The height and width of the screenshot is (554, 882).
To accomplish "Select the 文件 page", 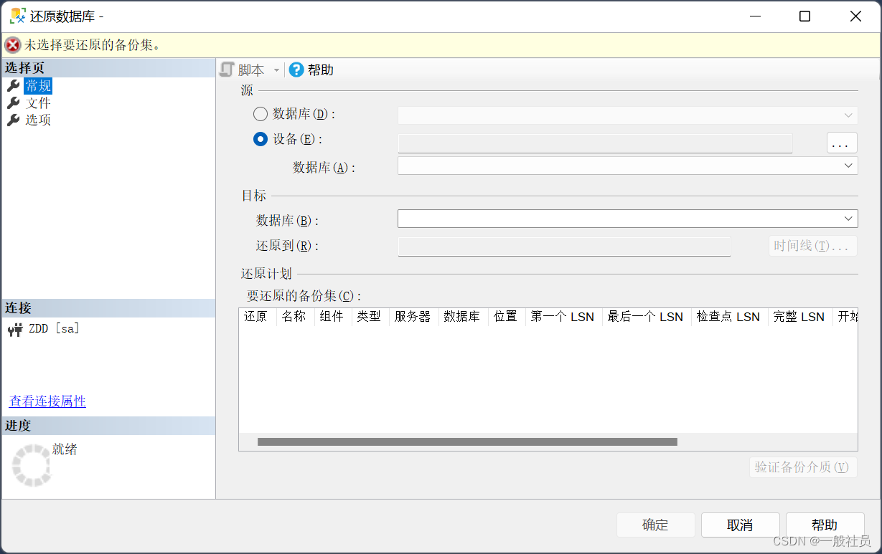I will (38, 102).
